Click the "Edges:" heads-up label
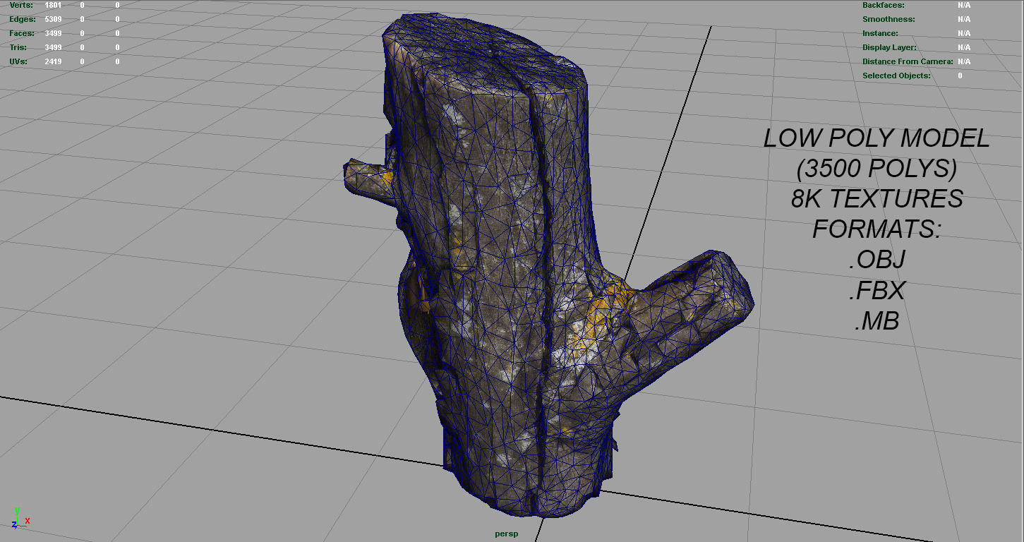Image resolution: width=1024 pixels, height=542 pixels. point(23,19)
